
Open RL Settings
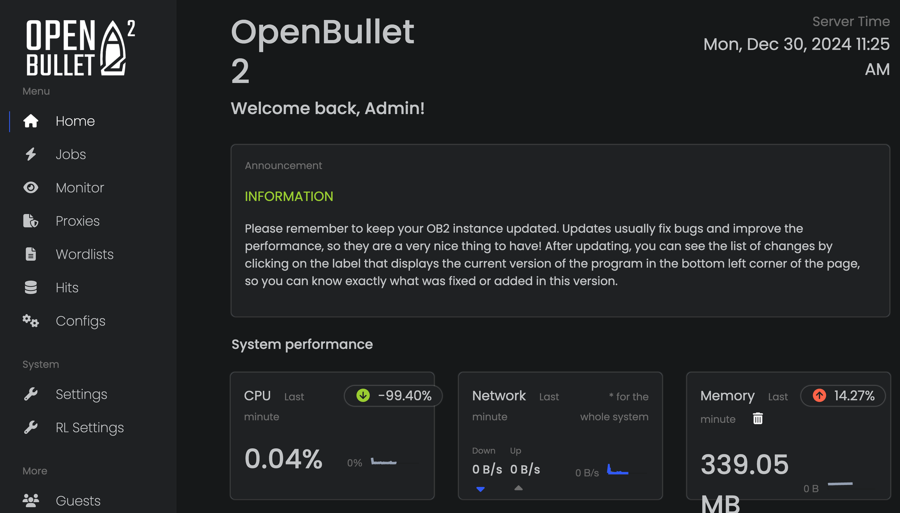tap(90, 427)
